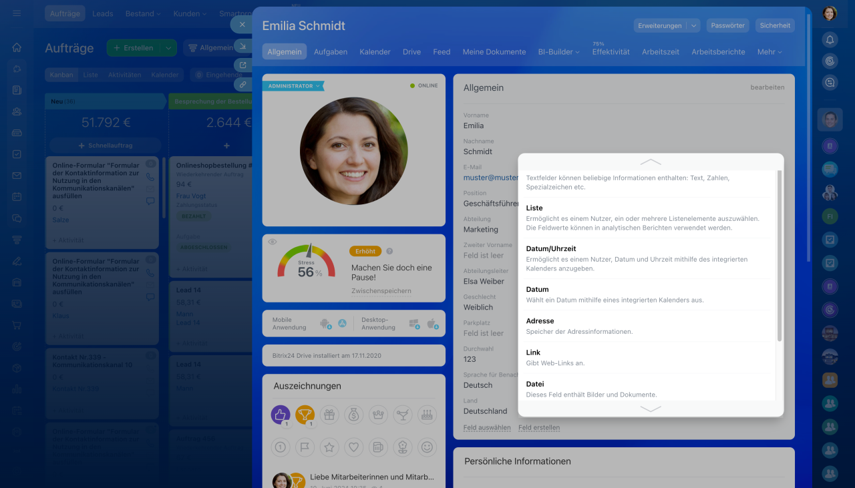Select the smiley face award icon

point(427,447)
